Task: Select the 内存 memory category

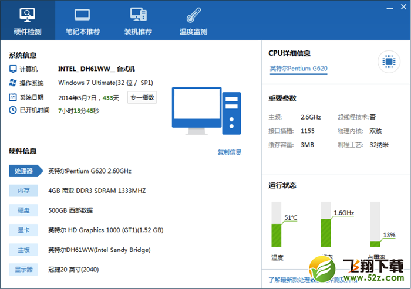Action: click(x=23, y=191)
